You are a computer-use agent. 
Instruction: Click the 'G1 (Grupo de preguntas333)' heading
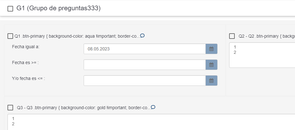click(x=58, y=8)
